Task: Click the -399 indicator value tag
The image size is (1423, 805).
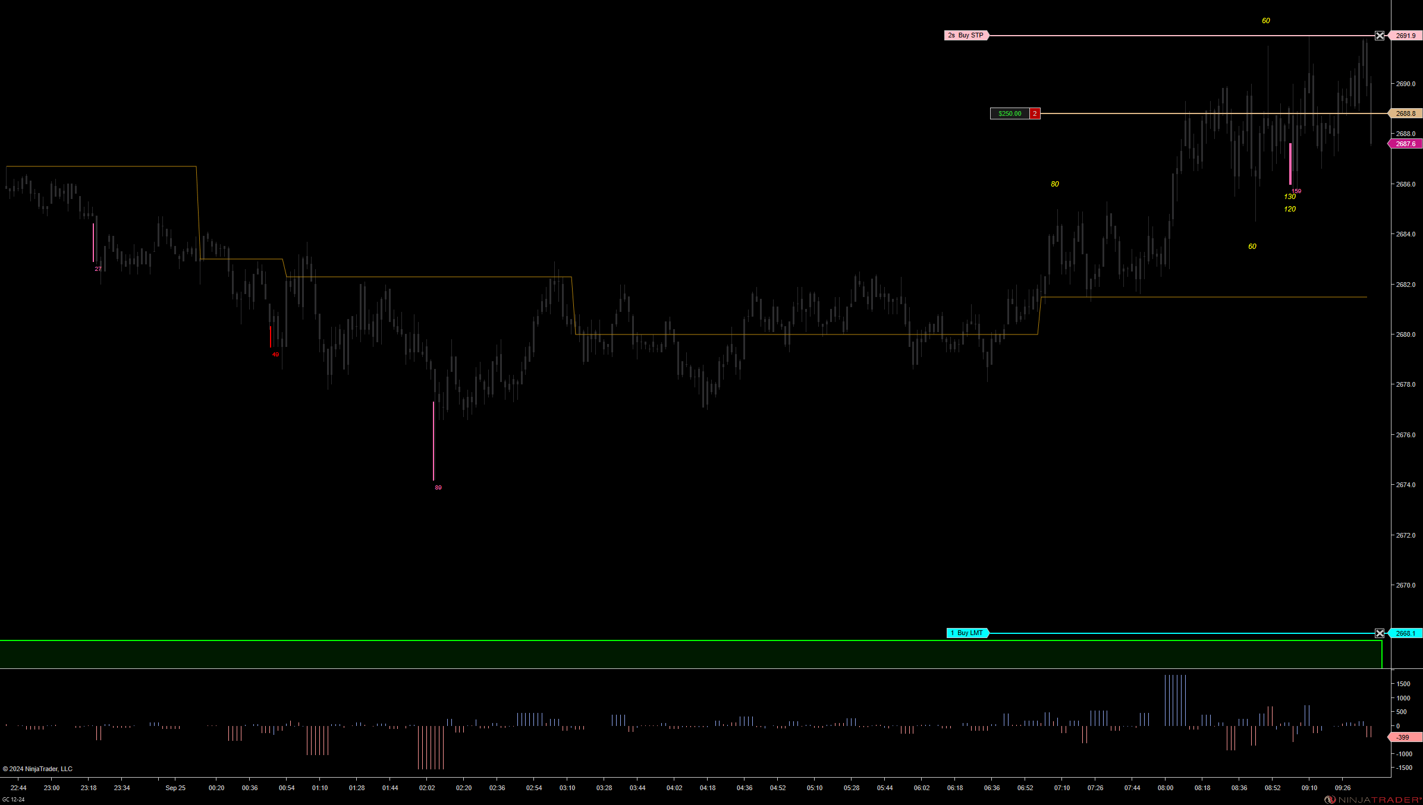Action: pyautogui.click(x=1403, y=737)
